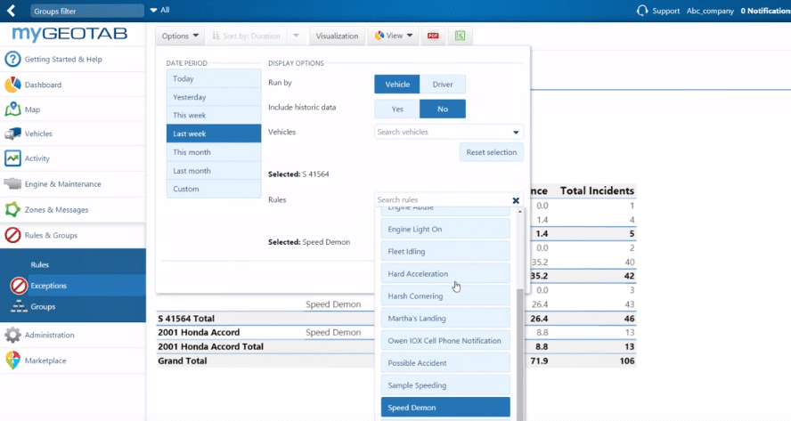The height and width of the screenshot is (421, 791).
Task: Click the Engine & Maintenance engine icon
Action: pyautogui.click(x=12, y=183)
